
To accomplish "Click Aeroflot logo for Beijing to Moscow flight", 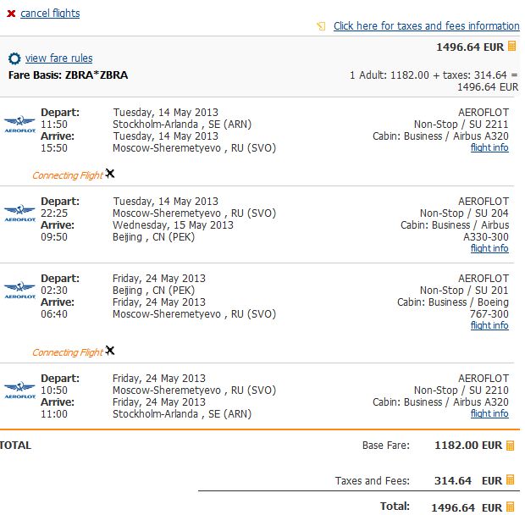I will click(x=19, y=290).
